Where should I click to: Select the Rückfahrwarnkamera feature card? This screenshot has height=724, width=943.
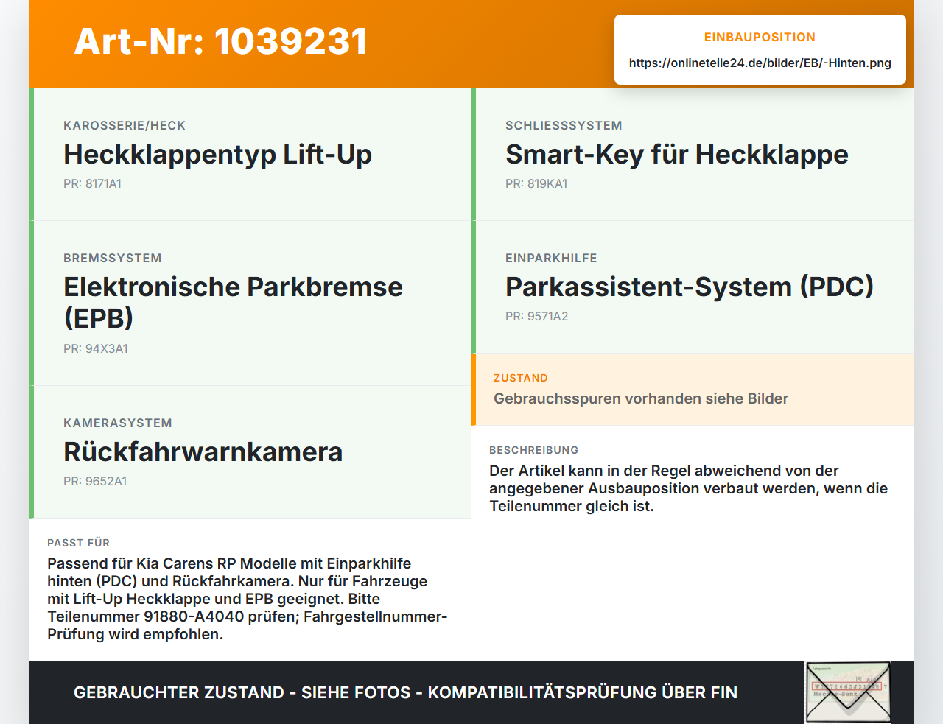click(x=250, y=451)
